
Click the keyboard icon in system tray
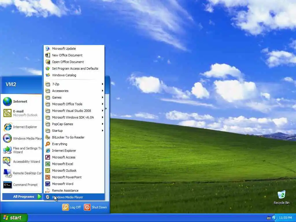pos(269,218)
